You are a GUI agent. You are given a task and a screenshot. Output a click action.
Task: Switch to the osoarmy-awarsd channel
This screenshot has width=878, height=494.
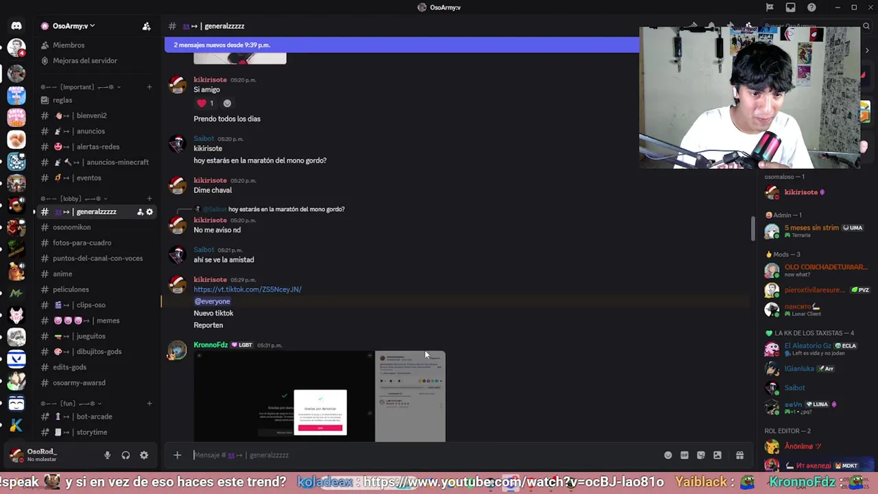coord(96,383)
